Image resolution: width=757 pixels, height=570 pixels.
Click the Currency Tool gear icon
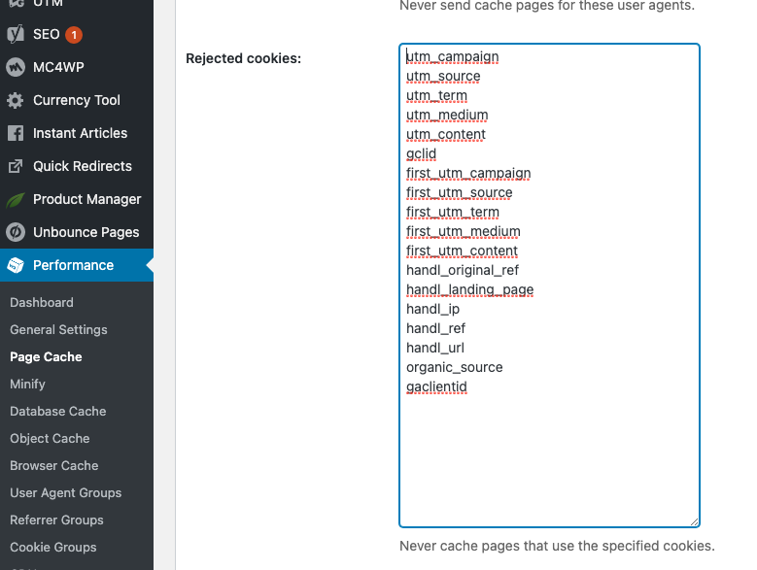[16, 100]
